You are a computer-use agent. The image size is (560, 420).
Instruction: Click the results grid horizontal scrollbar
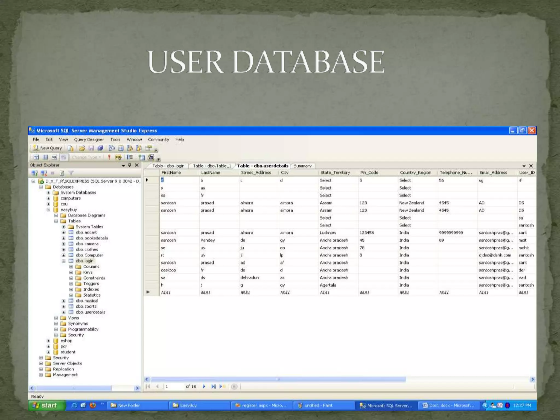pos(278,379)
